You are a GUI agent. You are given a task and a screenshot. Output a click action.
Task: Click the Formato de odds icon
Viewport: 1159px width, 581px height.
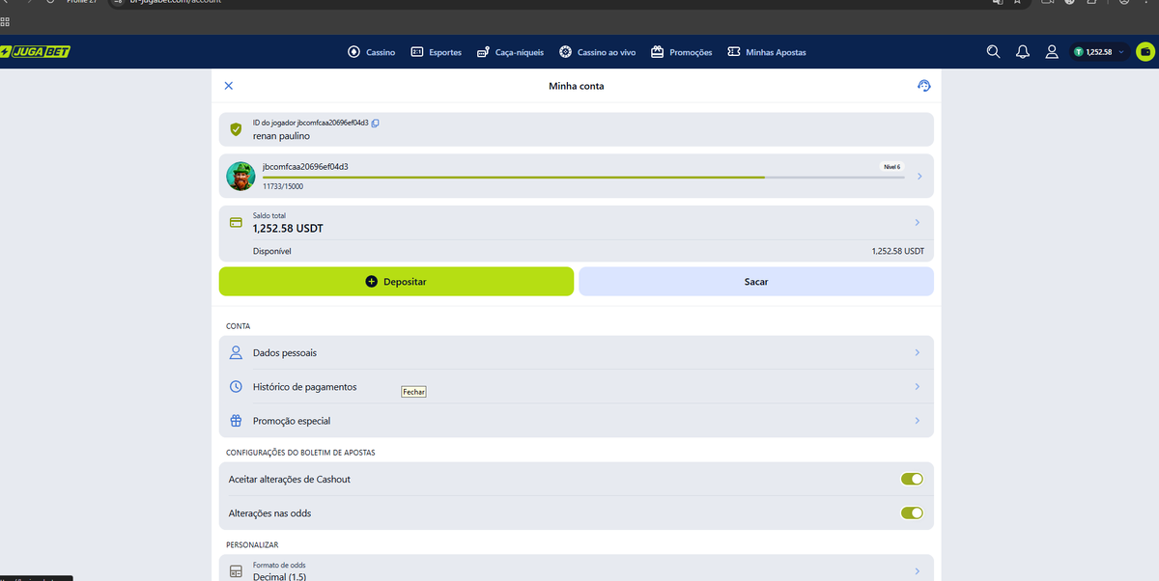click(x=236, y=571)
